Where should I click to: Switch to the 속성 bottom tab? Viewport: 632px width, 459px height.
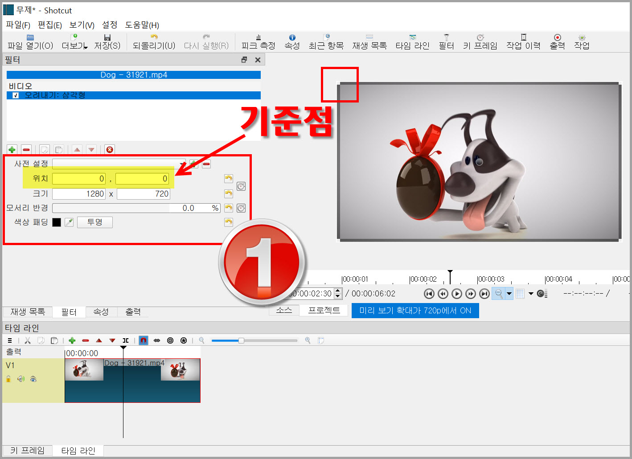pyautogui.click(x=101, y=312)
